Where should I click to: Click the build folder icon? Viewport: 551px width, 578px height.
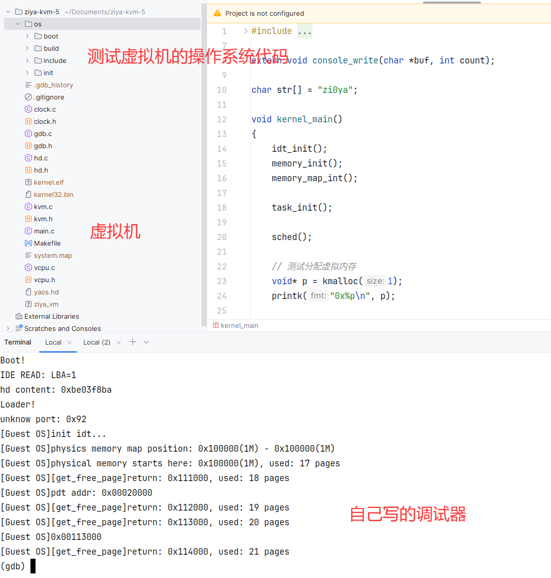tap(38, 48)
